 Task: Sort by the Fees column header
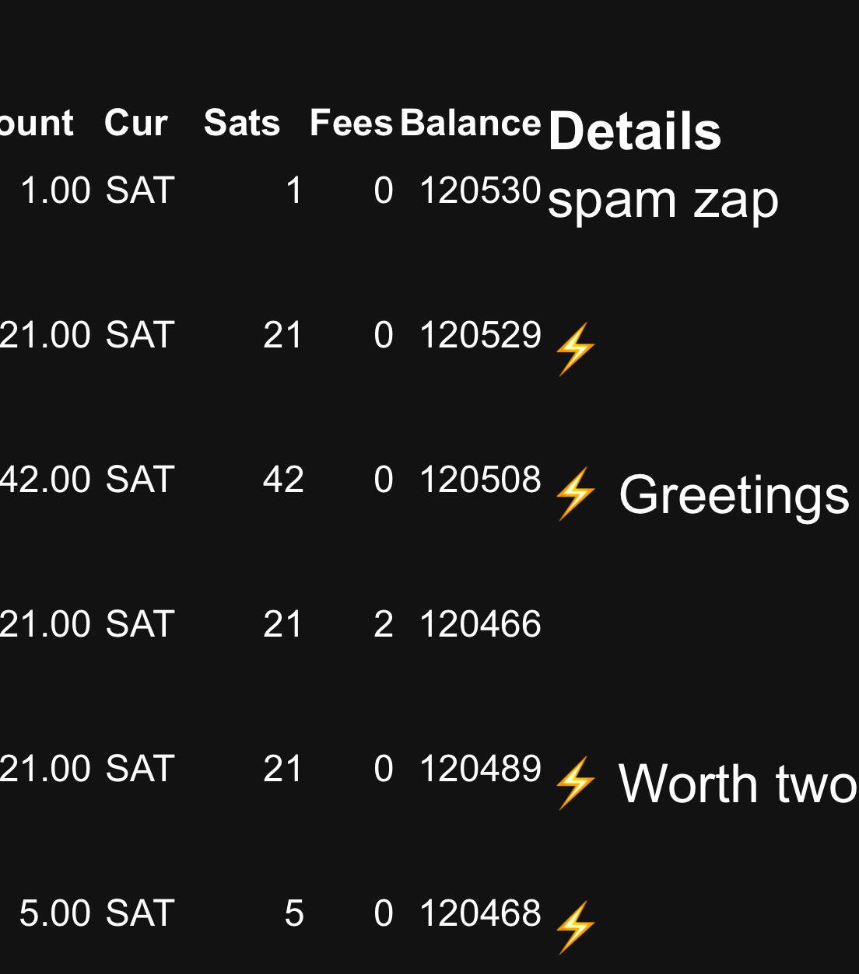pyautogui.click(x=351, y=123)
